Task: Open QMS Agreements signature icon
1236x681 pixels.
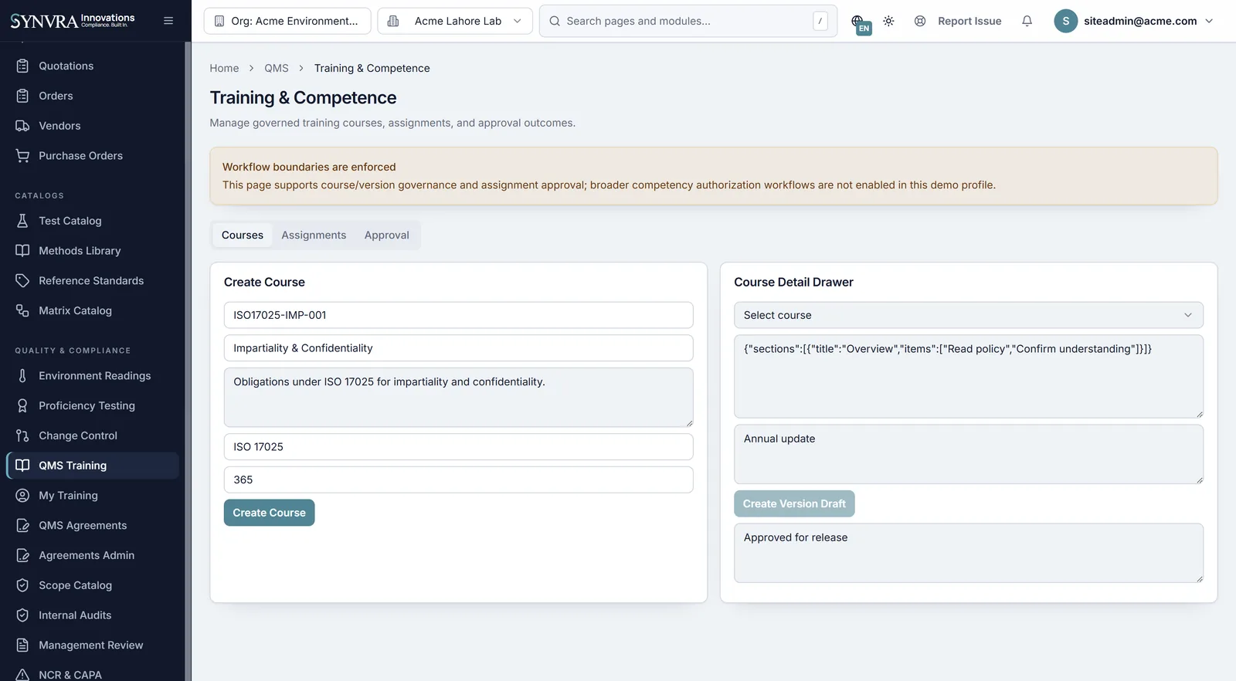Action: click(22, 526)
